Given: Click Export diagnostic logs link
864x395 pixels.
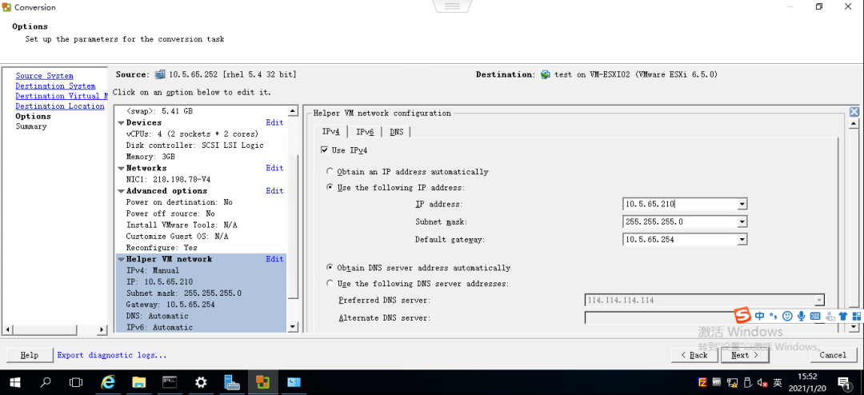Looking at the screenshot, I should point(112,355).
